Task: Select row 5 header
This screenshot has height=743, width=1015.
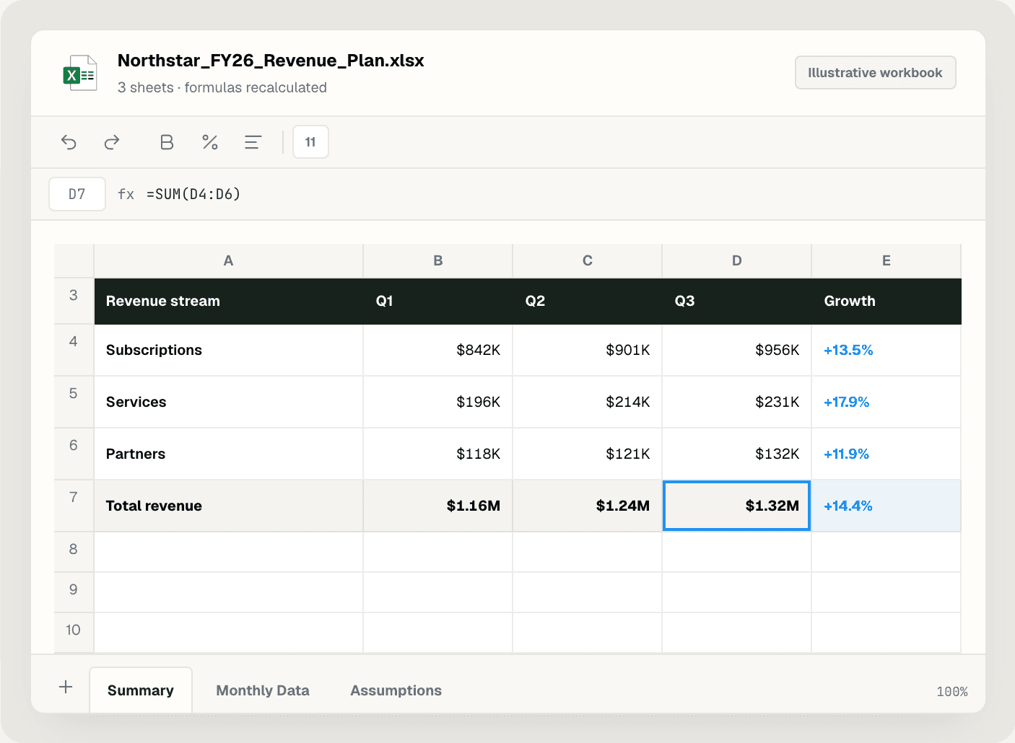Action: [74, 402]
